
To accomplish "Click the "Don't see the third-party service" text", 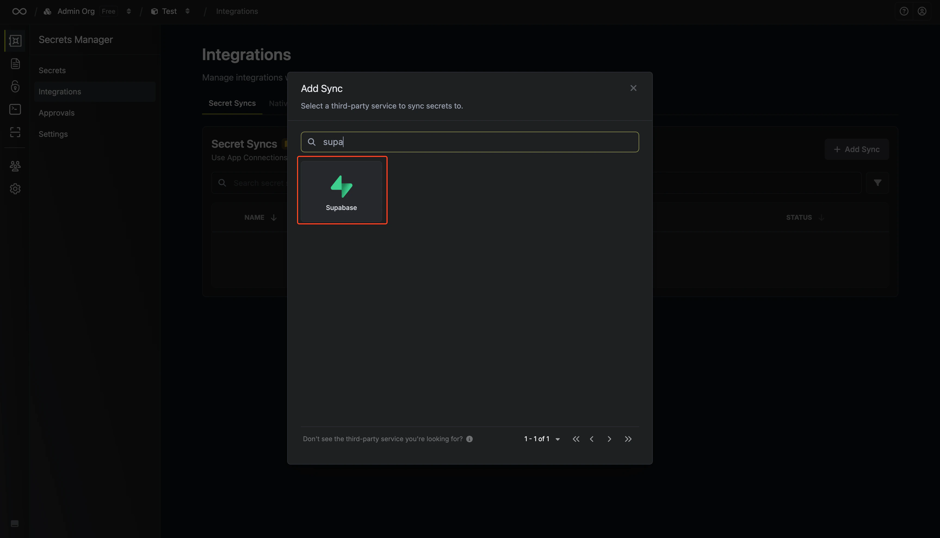I will pyautogui.click(x=383, y=439).
